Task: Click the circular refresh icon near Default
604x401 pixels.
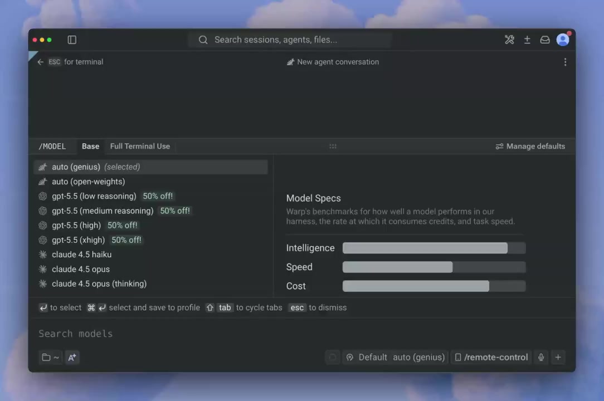Action: click(x=333, y=357)
